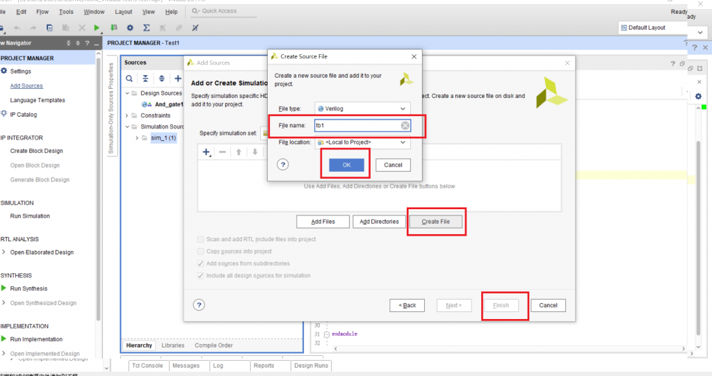The height and width of the screenshot is (376, 712).
Task: Open the Window menu
Action: 94,12
